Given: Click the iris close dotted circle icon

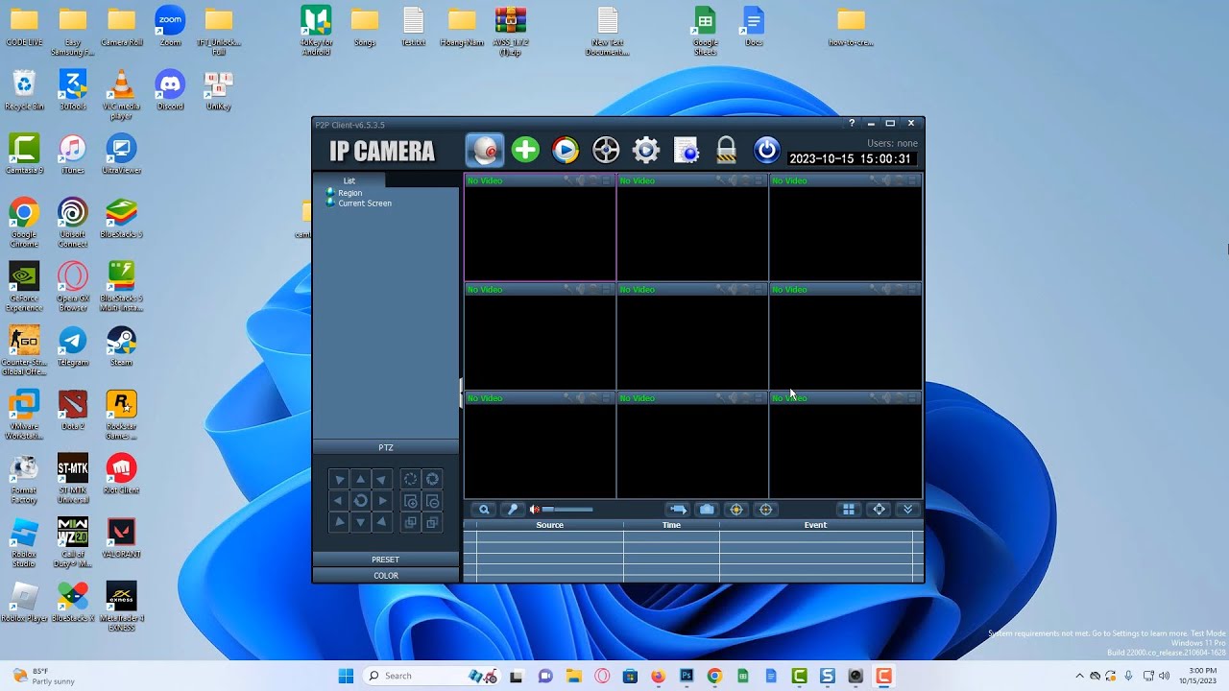Looking at the screenshot, I should (410, 479).
